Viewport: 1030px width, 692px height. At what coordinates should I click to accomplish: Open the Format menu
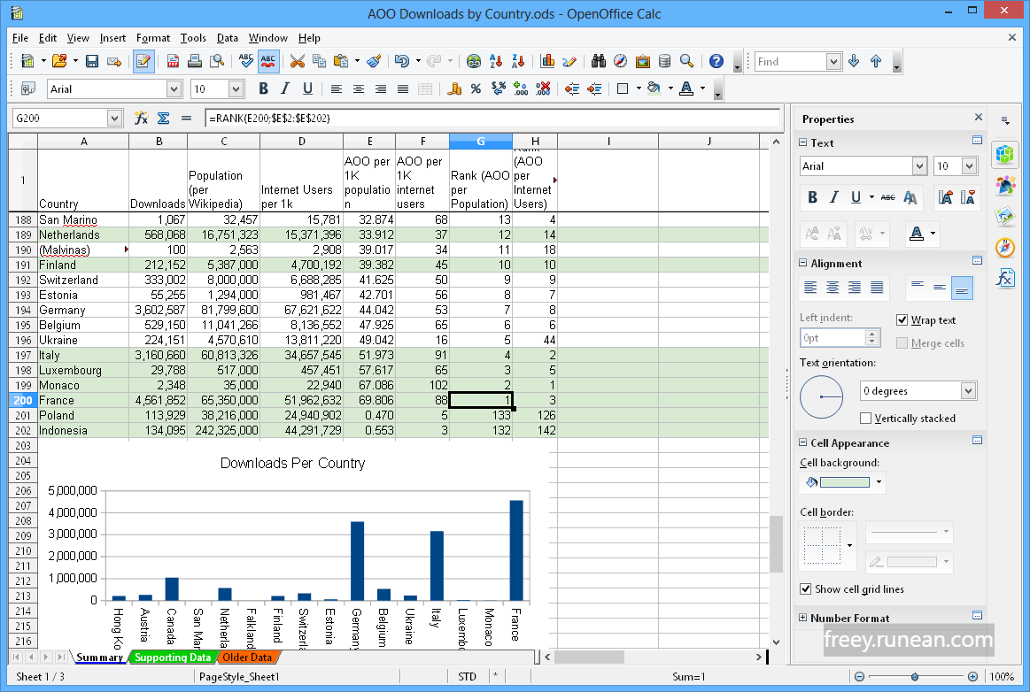(x=152, y=38)
